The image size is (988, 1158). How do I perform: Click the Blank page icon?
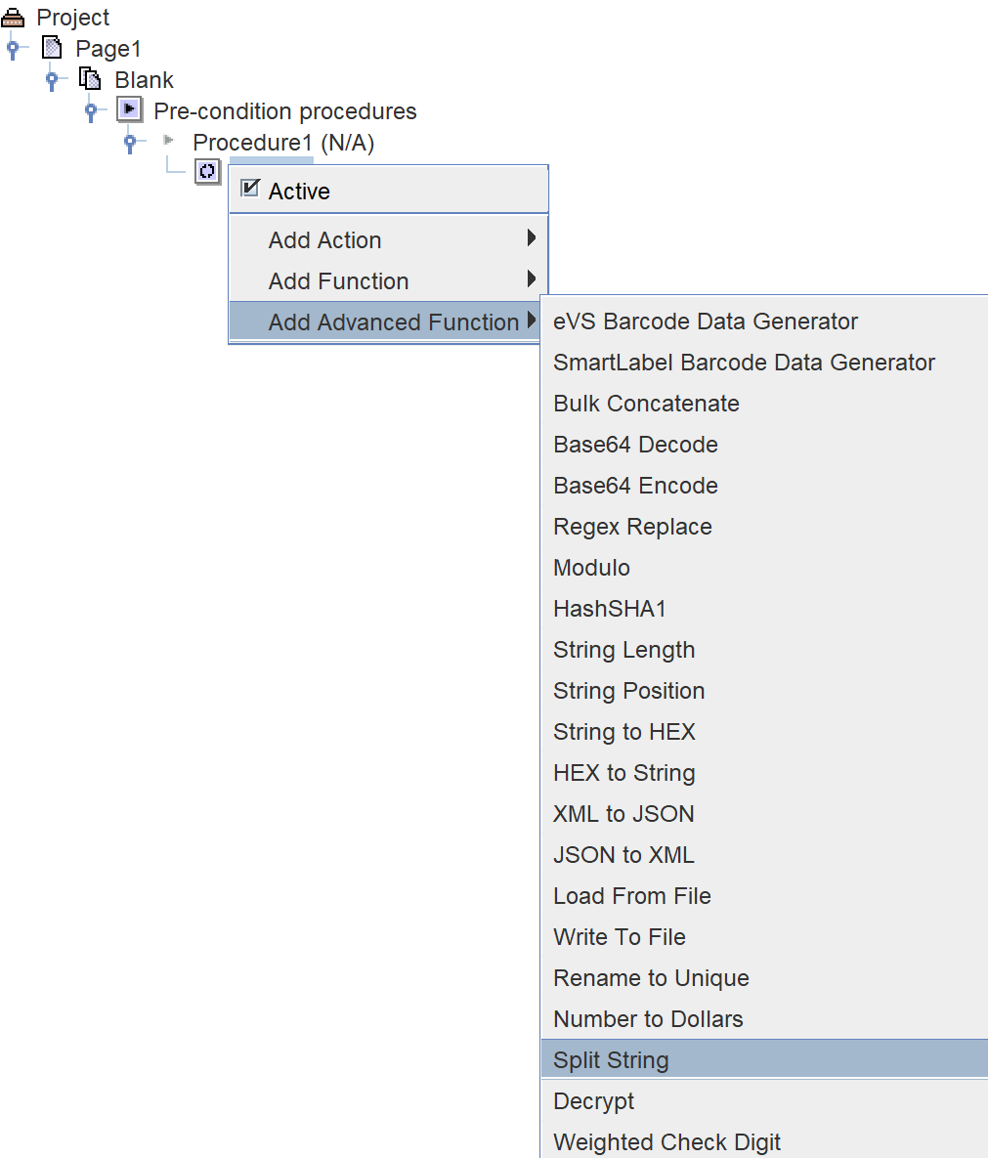coord(90,79)
